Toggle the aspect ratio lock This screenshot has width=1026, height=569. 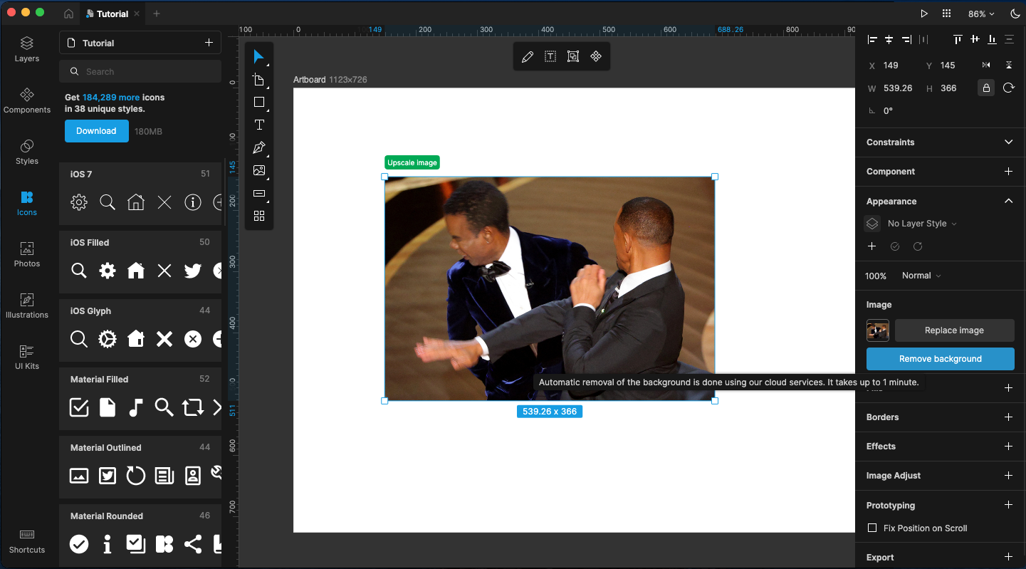(x=986, y=88)
